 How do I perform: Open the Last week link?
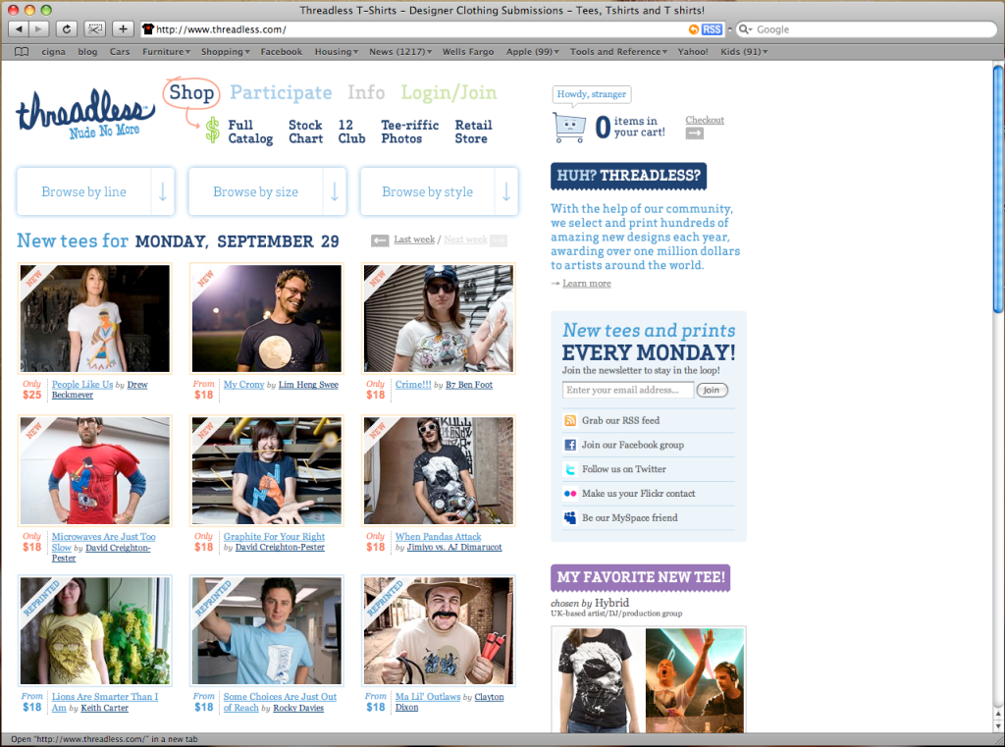pos(414,240)
